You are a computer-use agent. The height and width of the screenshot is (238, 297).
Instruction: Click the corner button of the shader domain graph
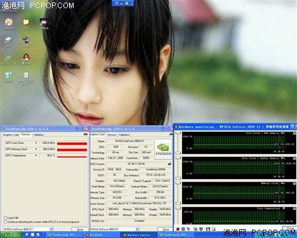(294, 159)
